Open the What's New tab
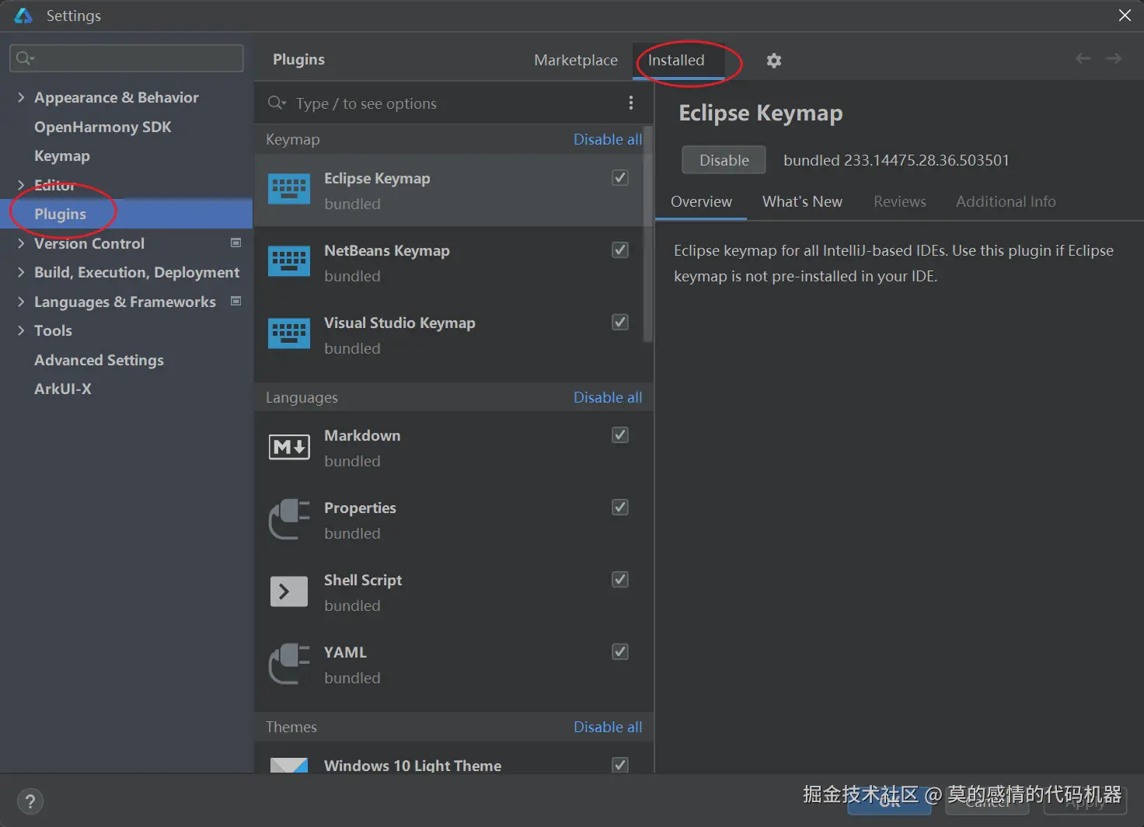The height and width of the screenshot is (827, 1144). 802,201
